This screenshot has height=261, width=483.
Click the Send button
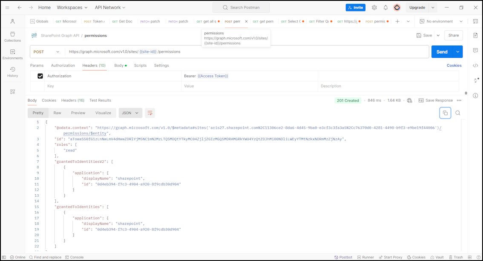tap(442, 51)
